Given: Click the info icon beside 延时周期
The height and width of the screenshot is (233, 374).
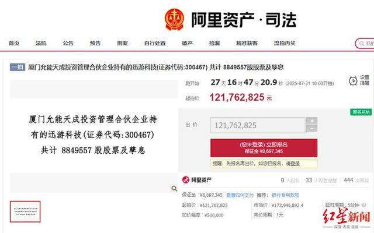Looking at the screenshot, I should (363, 205).
